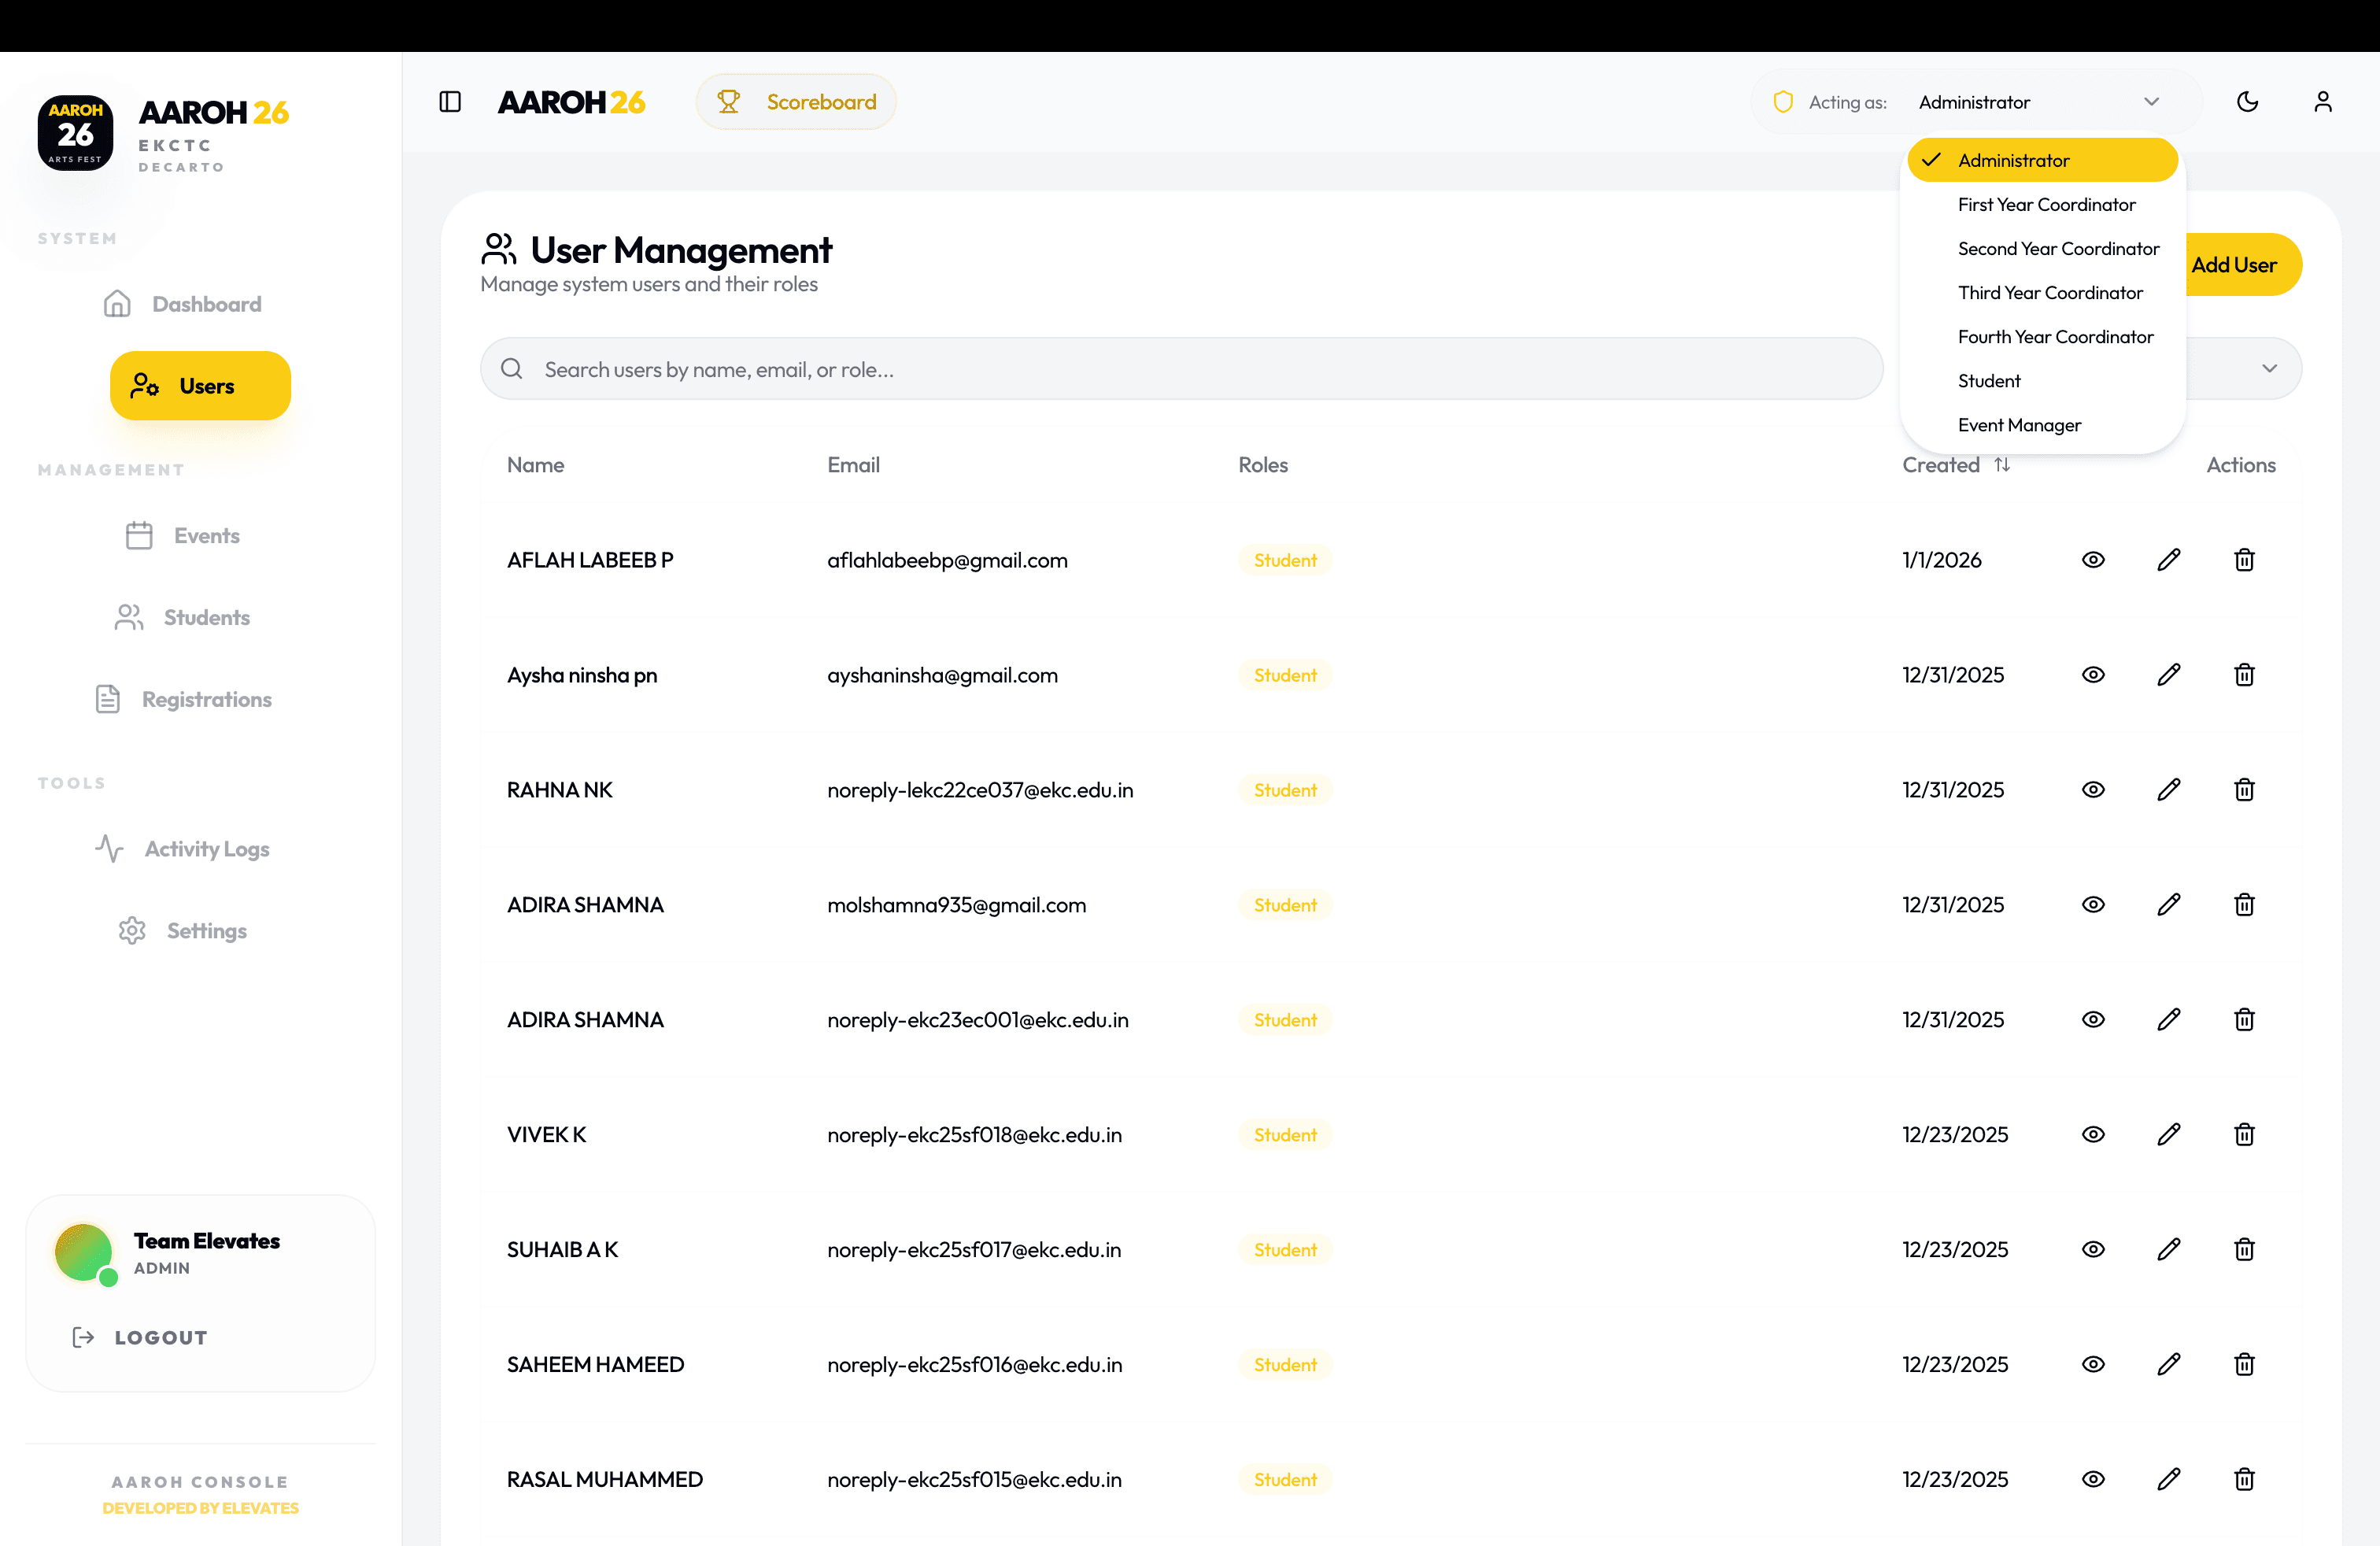This screenshot has height=1546, width=2380.
Task: Delete user VIVEK K
Action: (2244, 1135)
